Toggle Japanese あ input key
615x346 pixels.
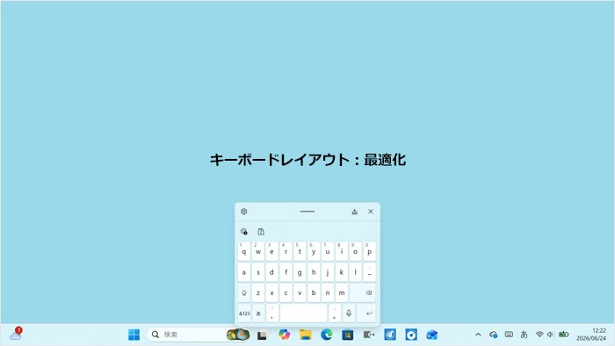258,314
